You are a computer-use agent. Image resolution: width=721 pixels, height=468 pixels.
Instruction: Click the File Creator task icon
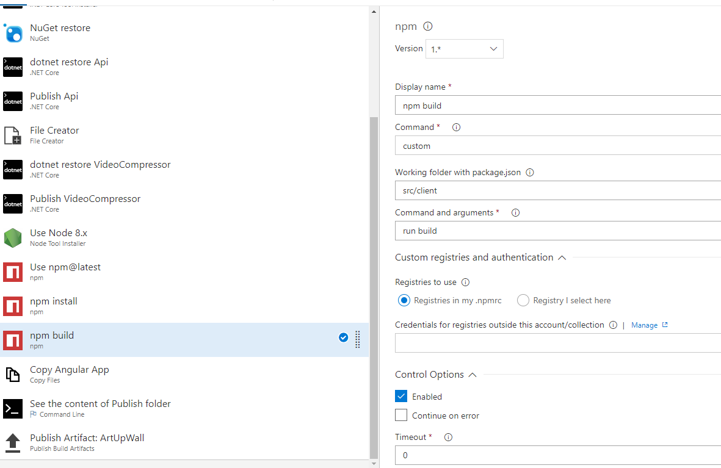pyautogui.click(x=13, y=135)
